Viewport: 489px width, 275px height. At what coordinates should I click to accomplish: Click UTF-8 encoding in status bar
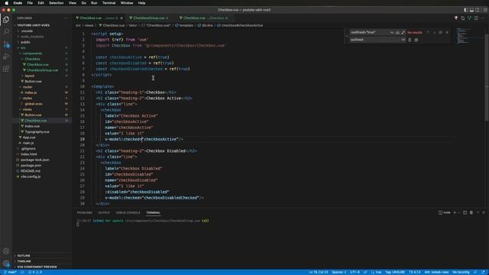[355, 272]
